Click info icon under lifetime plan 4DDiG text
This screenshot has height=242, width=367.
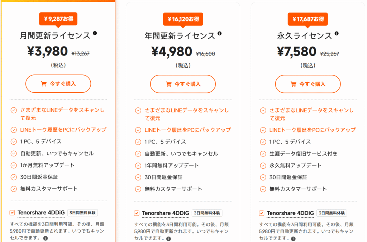[x=293, y=238]
